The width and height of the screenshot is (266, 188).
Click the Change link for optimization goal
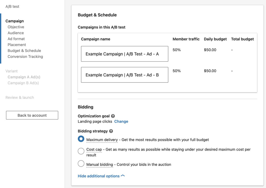(x=121, y=121)
